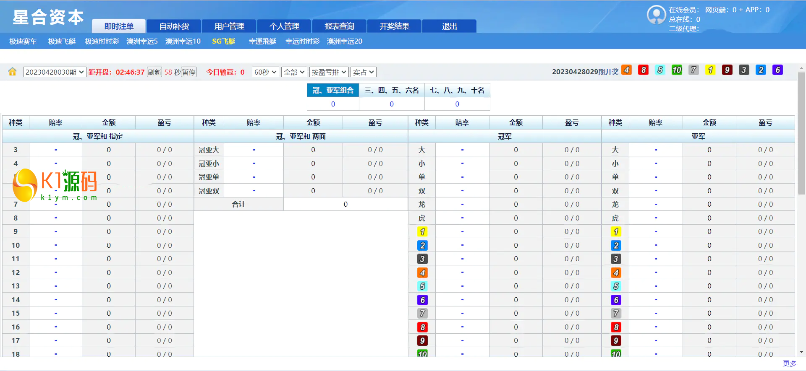Click red number 8 result ball

(643, 70)
